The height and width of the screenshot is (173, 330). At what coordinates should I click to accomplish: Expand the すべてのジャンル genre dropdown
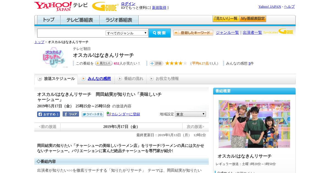tap(127, 33)
